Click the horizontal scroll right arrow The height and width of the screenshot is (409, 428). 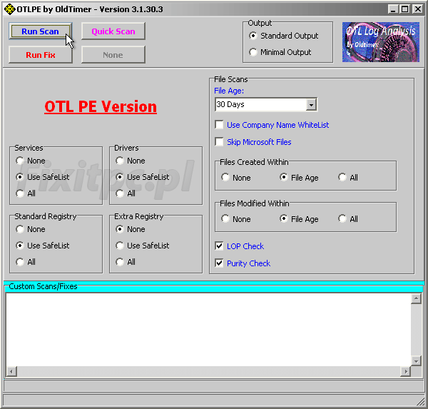pos(406,371)
